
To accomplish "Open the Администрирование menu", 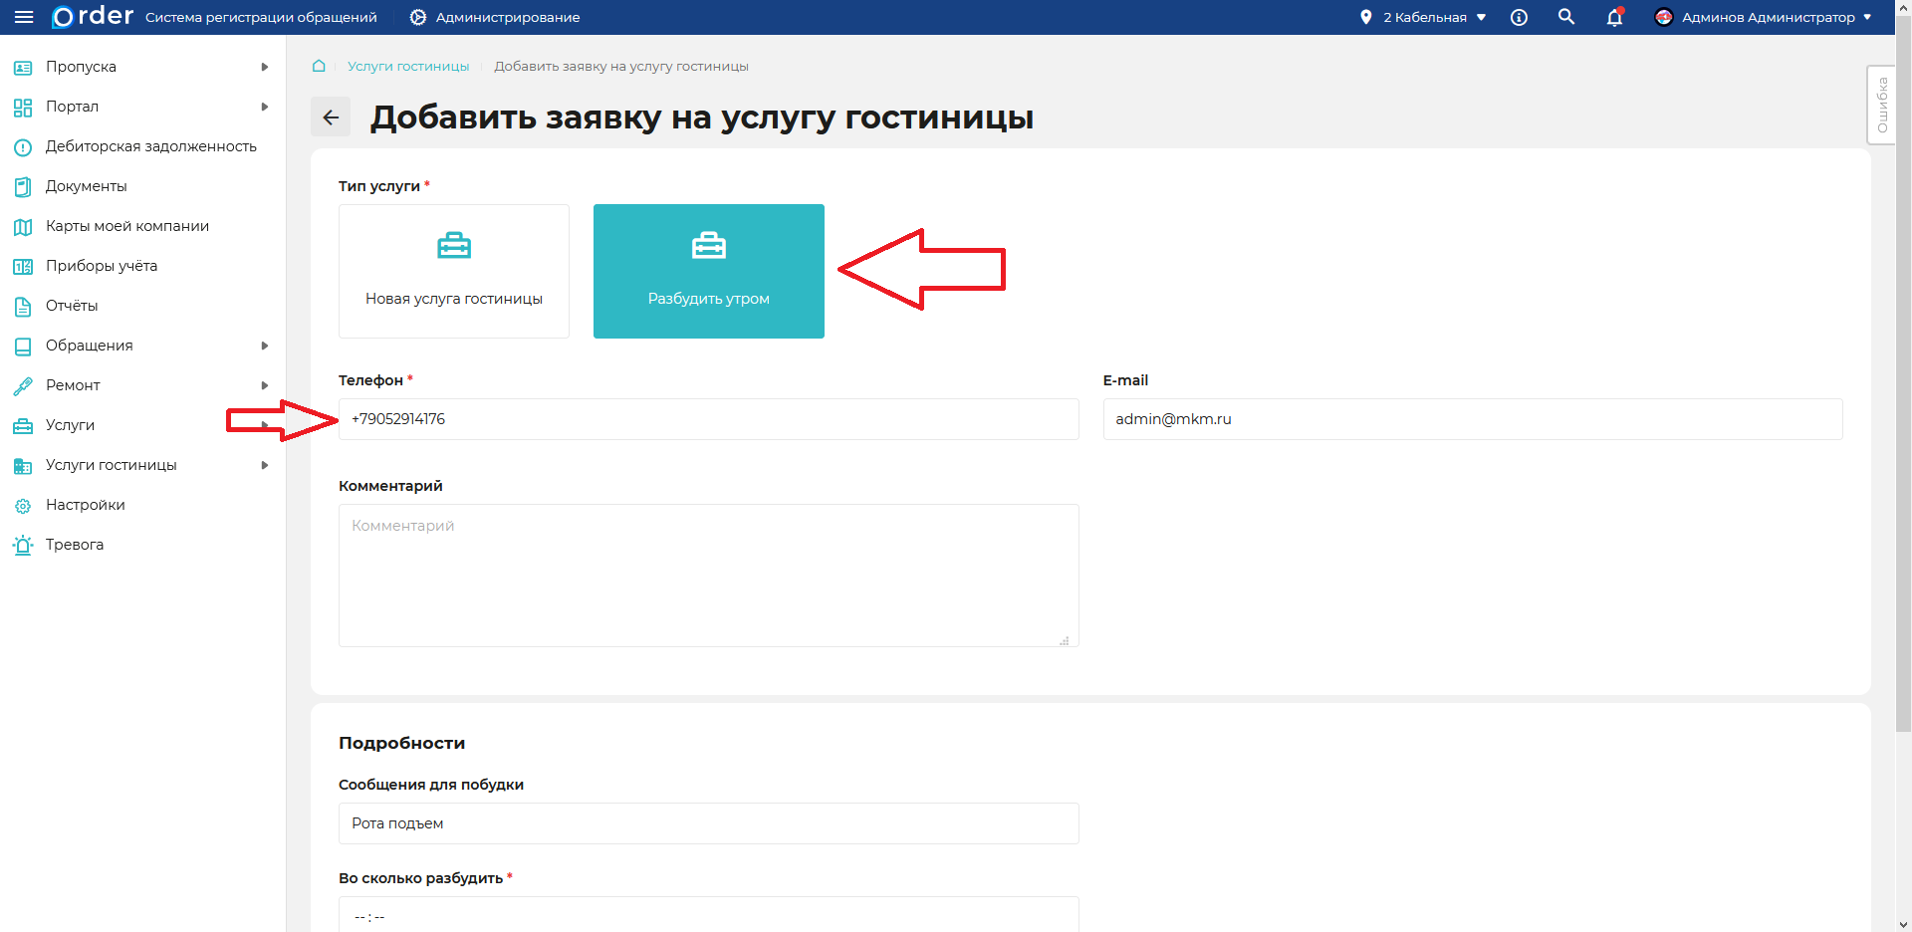I will tap(493, 17).
